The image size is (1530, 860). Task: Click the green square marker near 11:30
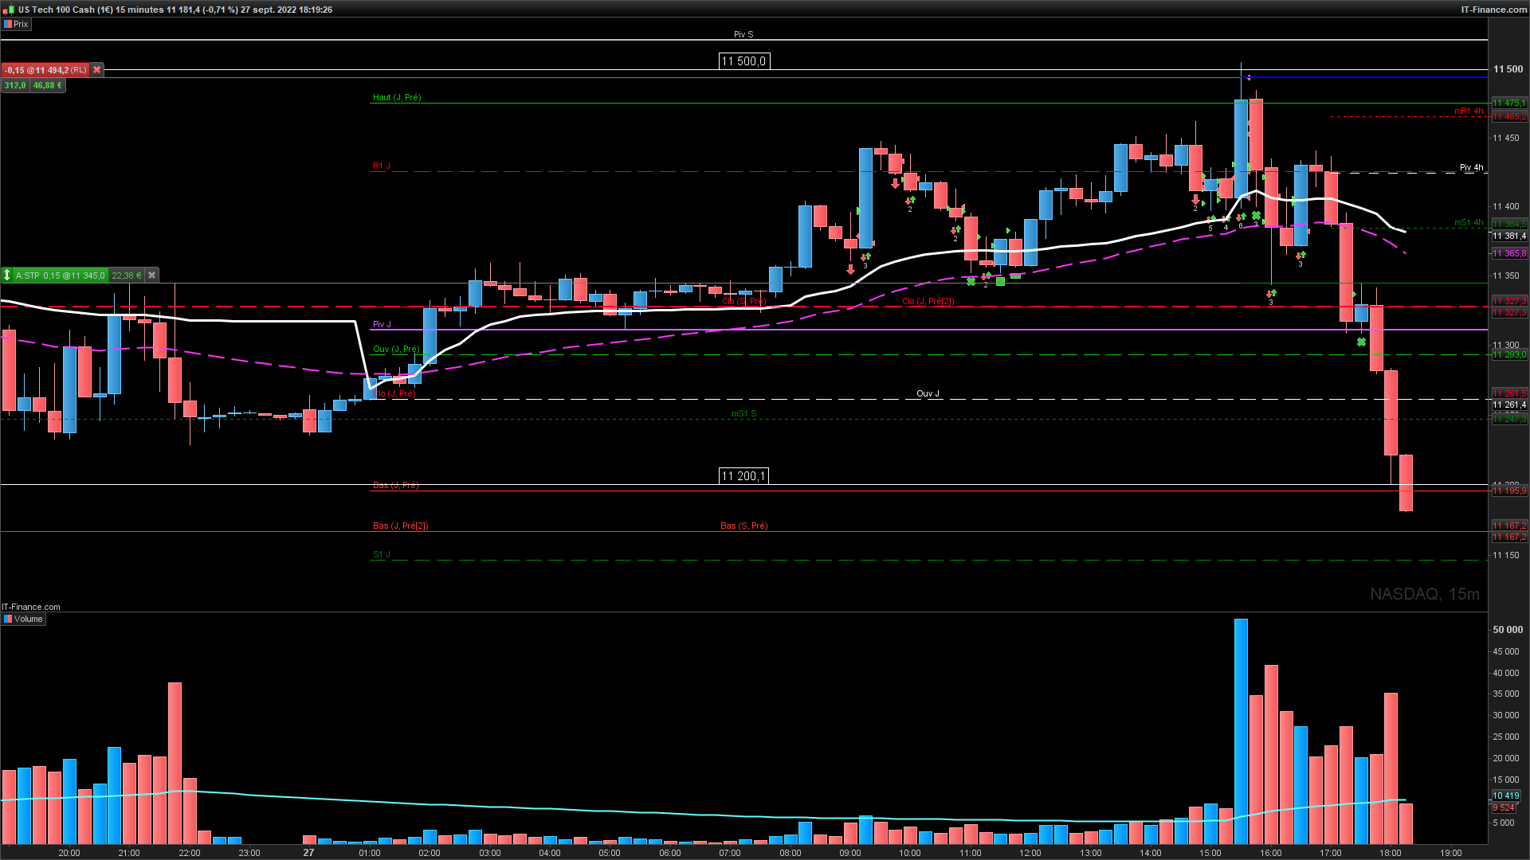(x=1001, y=281)
